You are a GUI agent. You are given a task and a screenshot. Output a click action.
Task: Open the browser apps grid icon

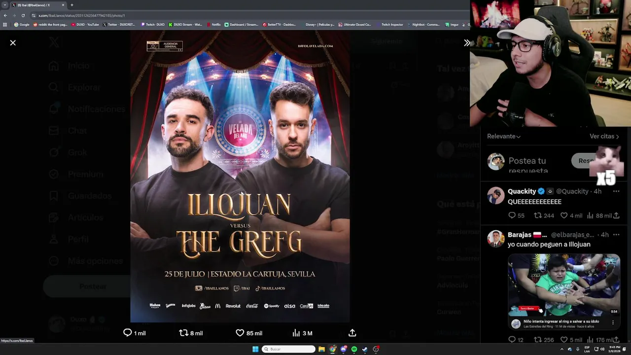(x=5, y=25)
